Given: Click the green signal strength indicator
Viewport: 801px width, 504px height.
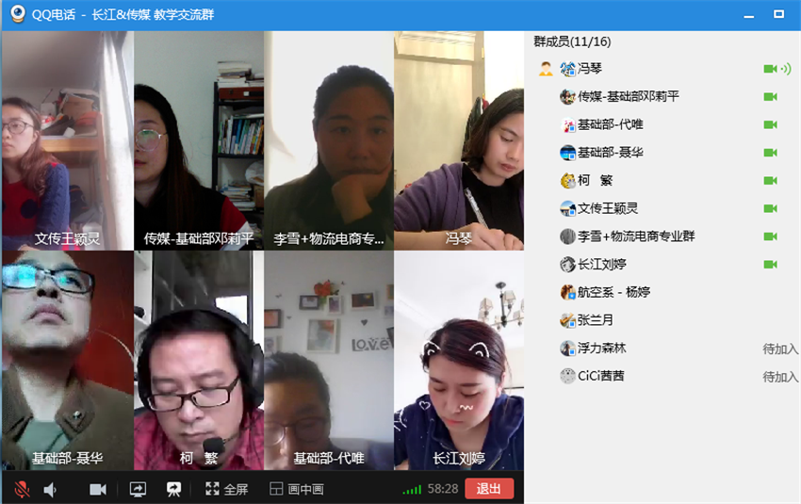Looking at the screenshot, I should tap(412, 490).
